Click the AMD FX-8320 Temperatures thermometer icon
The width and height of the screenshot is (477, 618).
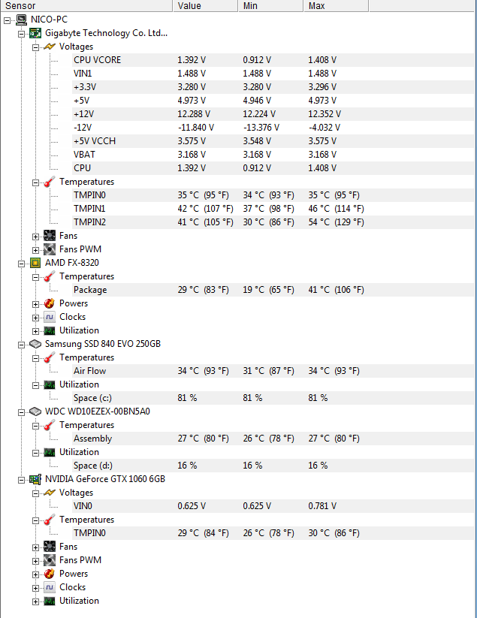(50, 276)
